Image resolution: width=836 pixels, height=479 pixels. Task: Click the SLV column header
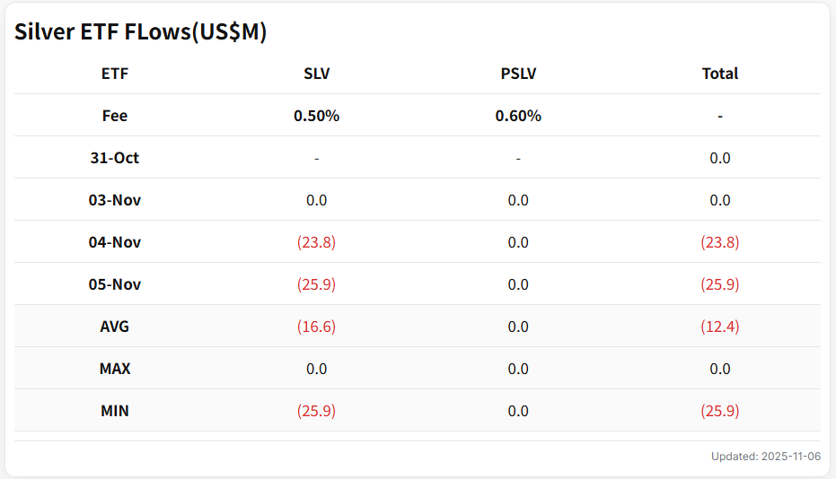coord(316,74)
